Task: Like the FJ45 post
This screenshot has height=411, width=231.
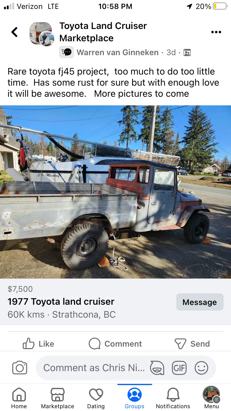Action: pos(38,344)
